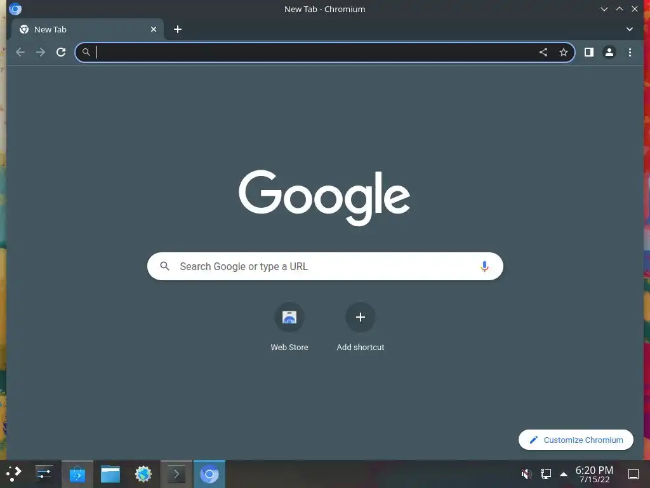Open the network tray icon
Image resolution: width=650 pixels, height=488 pixels.
click(545, 474)
